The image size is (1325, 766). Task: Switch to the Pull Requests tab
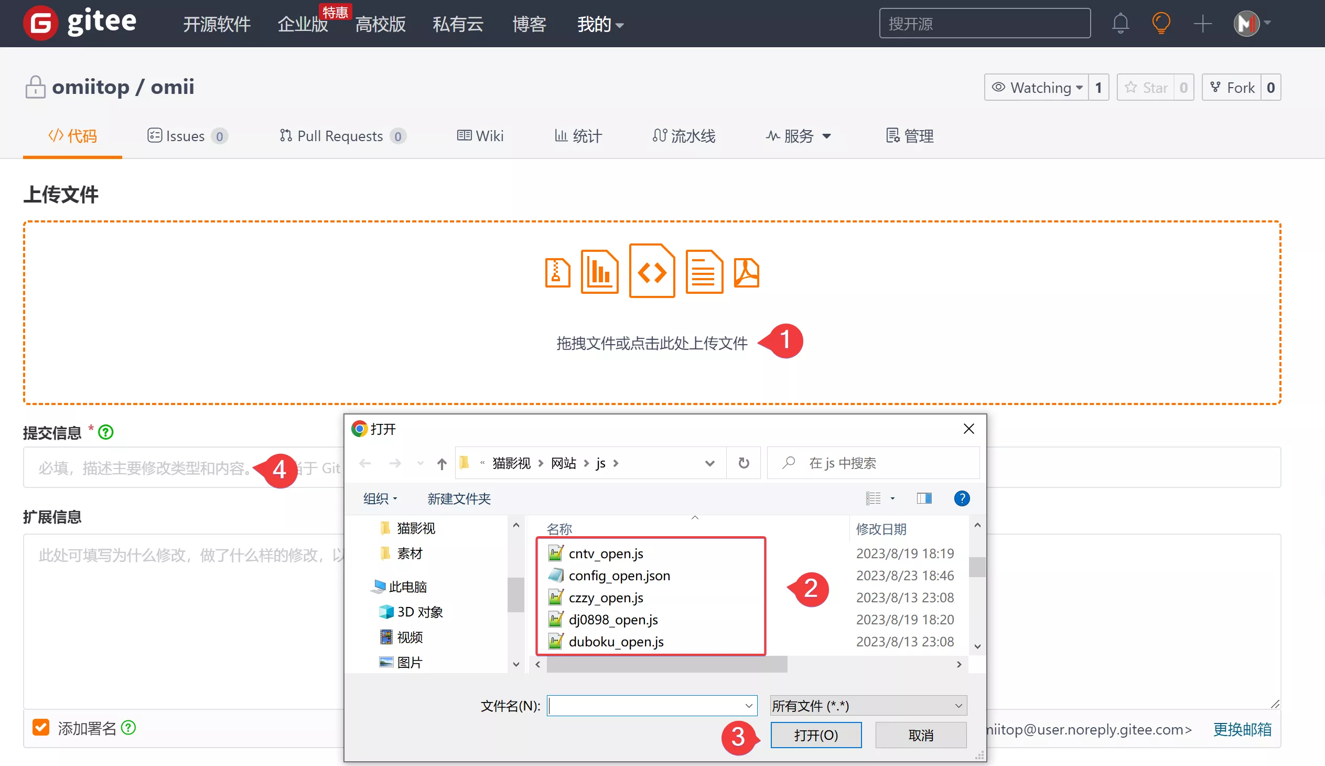(341, 136)
